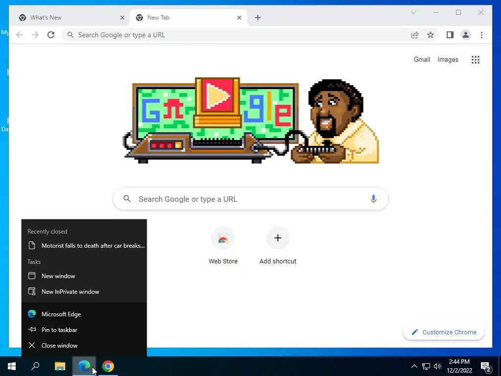
Task: Go back using Chrome's back arrow
Action: coord(20,35)
